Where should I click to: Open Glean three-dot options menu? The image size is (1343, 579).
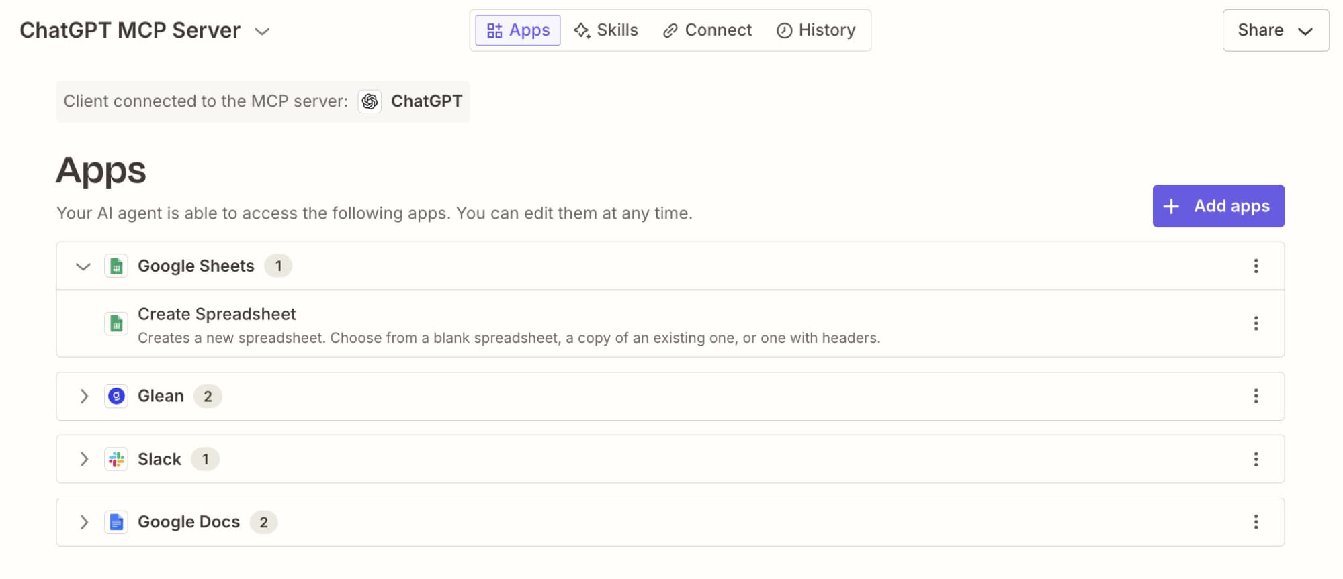point(1255,397)
